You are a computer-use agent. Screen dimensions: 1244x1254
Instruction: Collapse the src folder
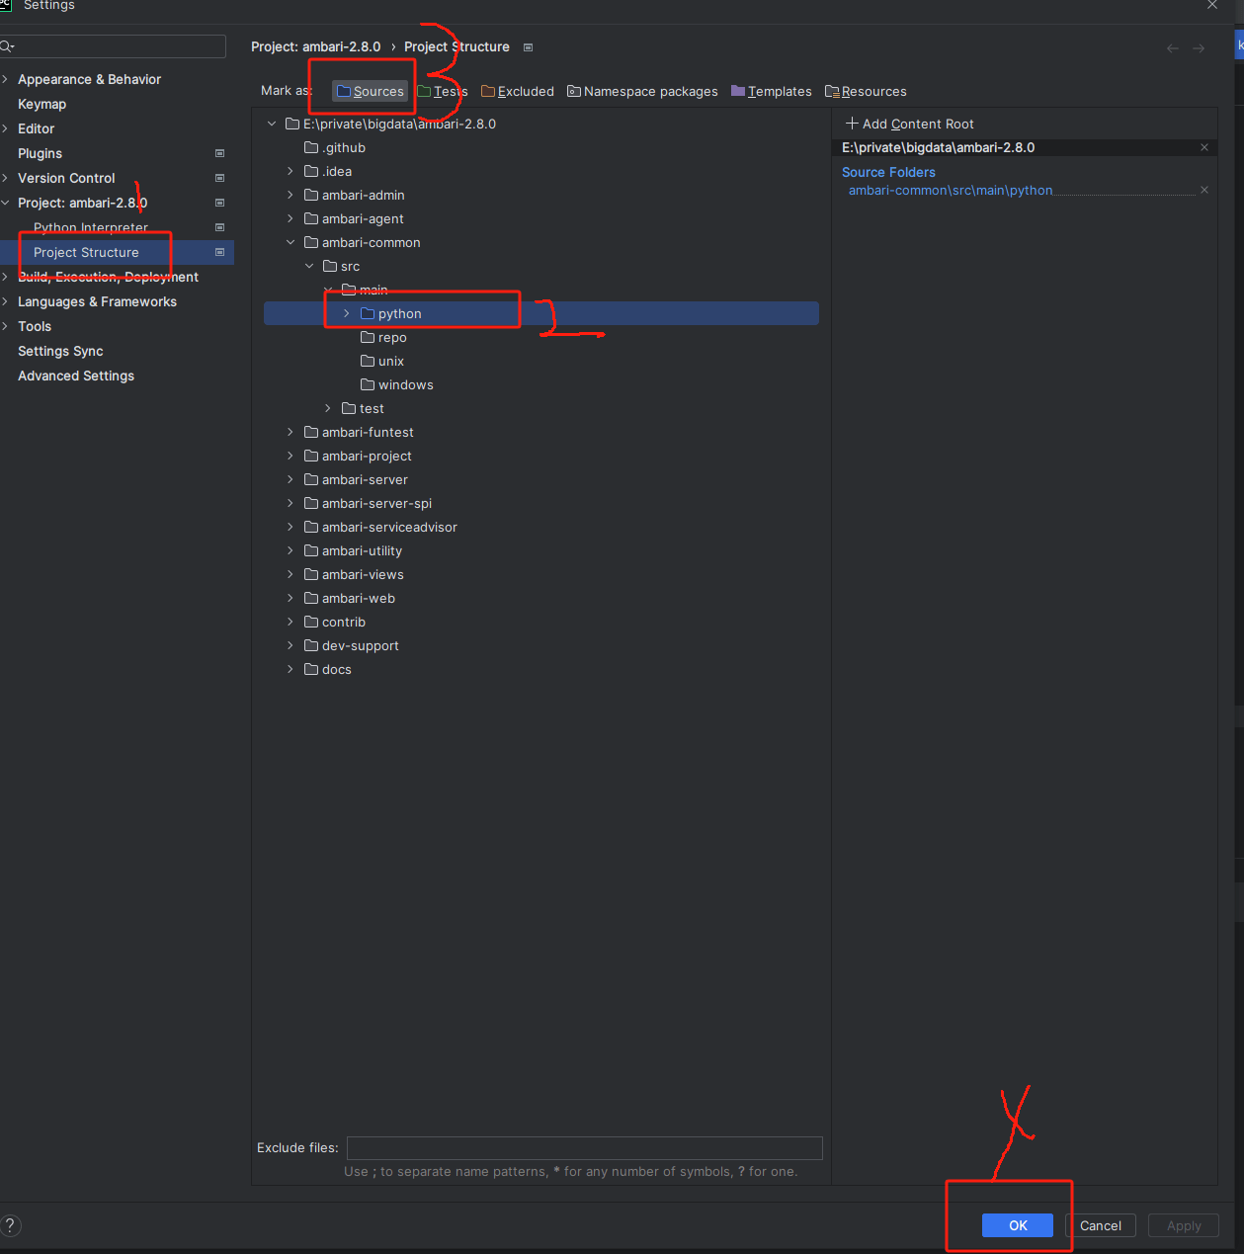(x=309, y=266)
